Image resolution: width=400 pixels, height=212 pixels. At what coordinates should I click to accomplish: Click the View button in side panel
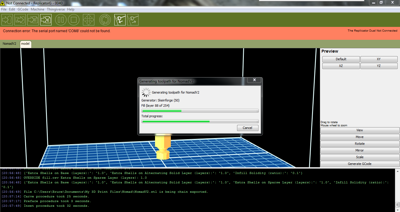pos(360,130)
